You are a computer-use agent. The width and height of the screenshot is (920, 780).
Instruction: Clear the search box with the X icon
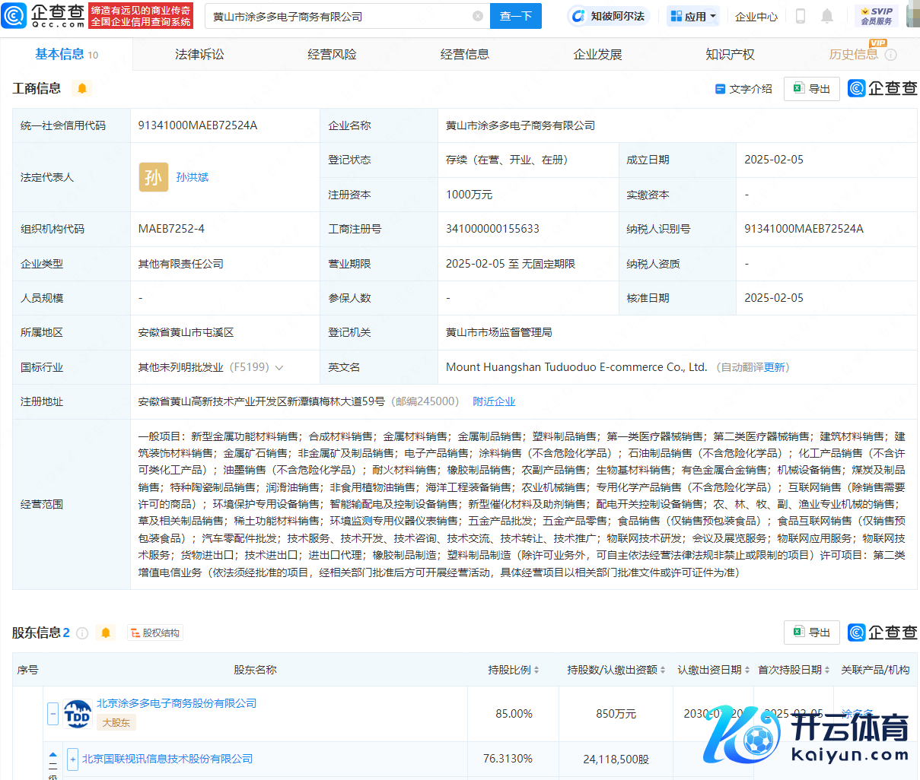[x=478, y=16]
